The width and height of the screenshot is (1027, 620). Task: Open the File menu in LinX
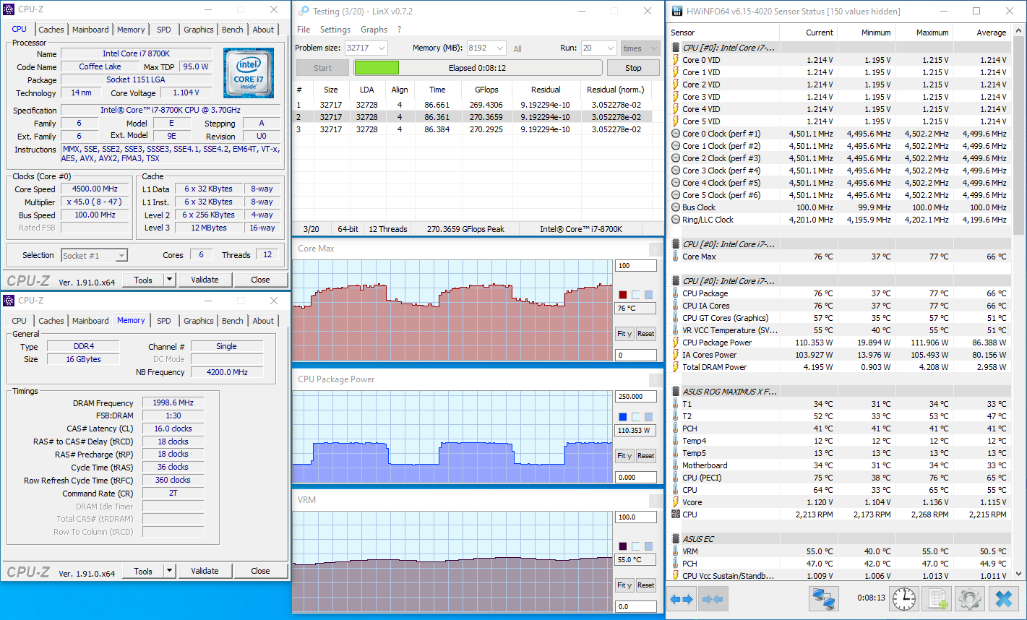click(304, 30)
